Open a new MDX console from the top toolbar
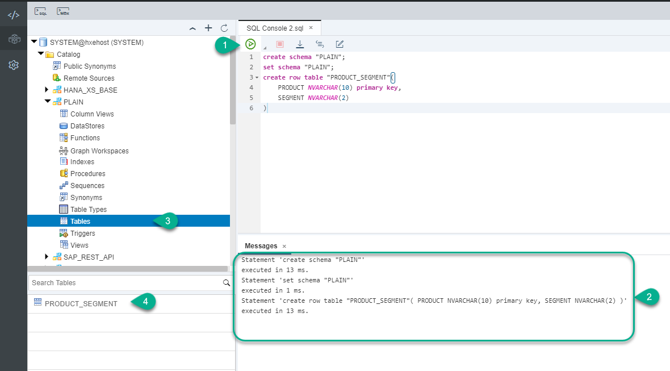Image resolution: width=670 pixels, height=371 pixels. [x=63, y=11]
